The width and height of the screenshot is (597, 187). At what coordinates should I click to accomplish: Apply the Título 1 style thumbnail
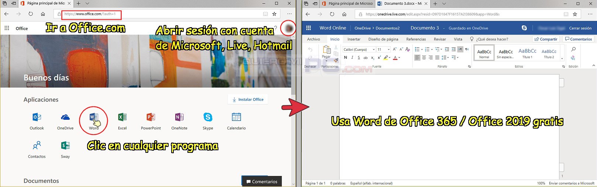[x=527, y=53]
